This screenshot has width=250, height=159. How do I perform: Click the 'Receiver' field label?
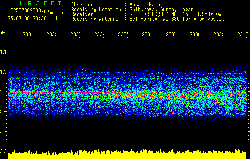[x=82, y=14]
